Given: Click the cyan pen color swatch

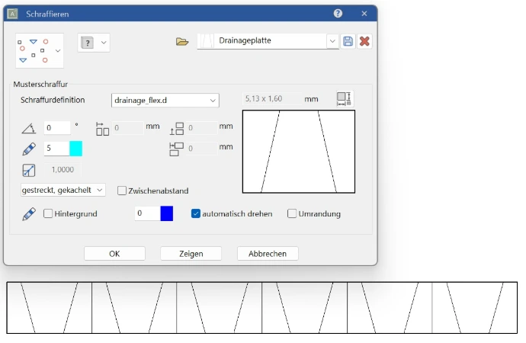Looking at the screenshot, I should pos(75,149).
